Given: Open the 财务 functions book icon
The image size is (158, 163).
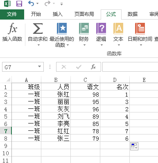Looking at the screenshot, I should (x=84, y=29).
